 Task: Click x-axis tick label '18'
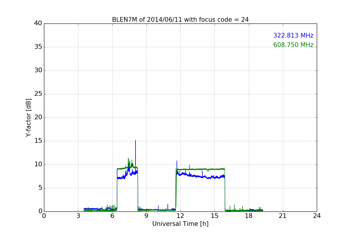coord(249,216)
